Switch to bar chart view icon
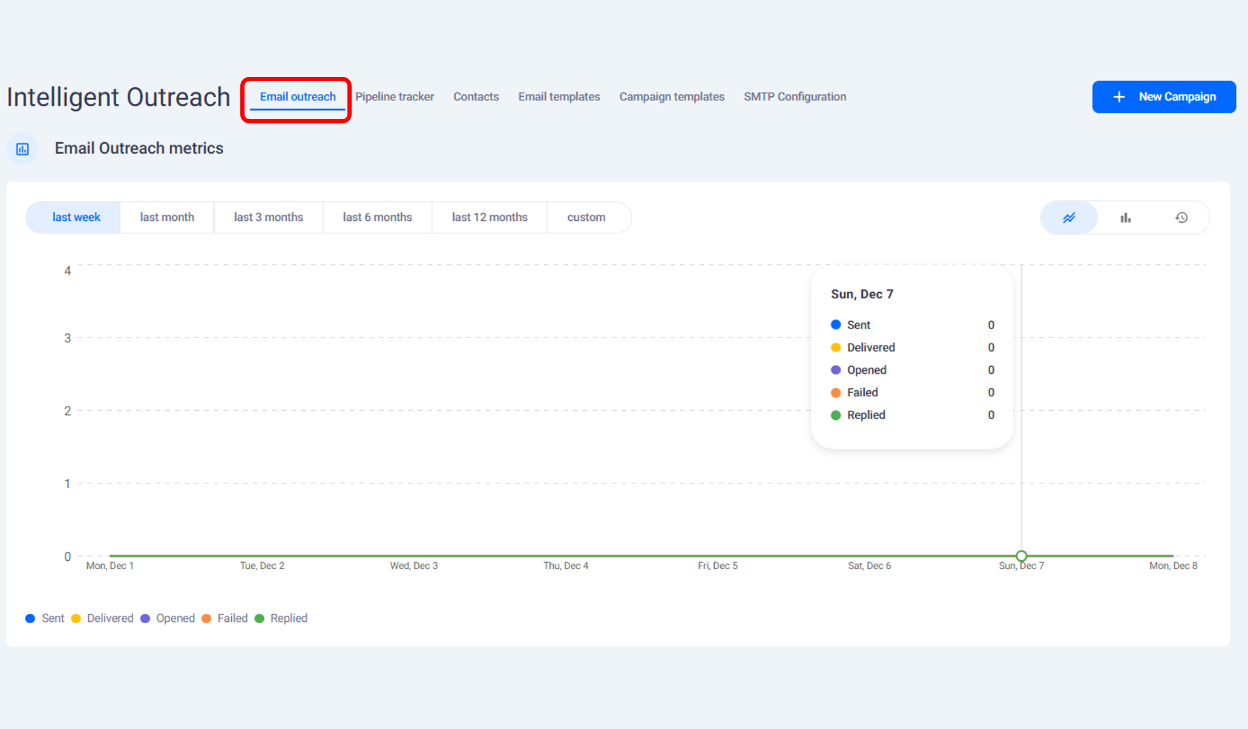This screenshot has width=1248, height=729. (1125, 218)
